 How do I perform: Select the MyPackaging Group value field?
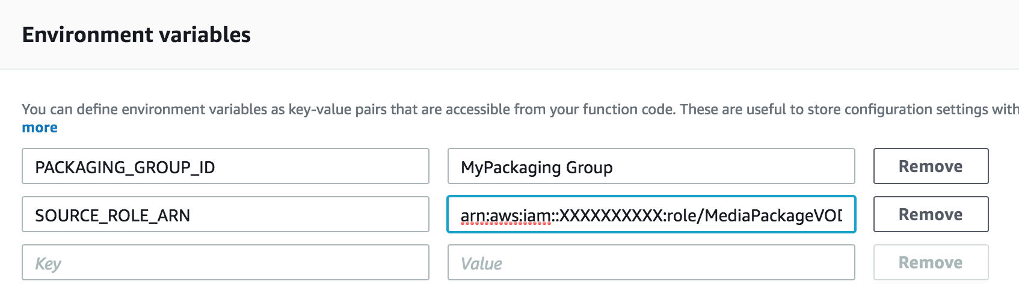651,166
